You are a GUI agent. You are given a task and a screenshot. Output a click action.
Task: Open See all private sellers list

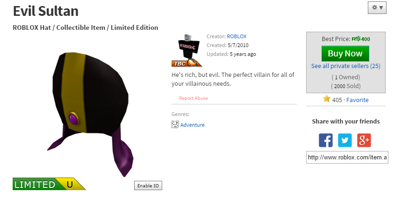[345, 66]
